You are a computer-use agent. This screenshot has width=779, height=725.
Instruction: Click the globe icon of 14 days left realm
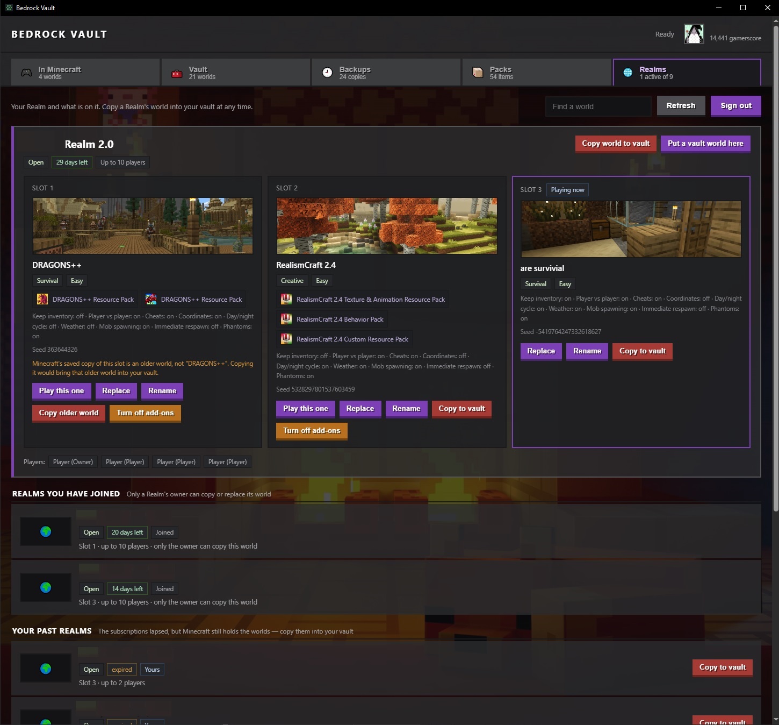pos(46,587)
